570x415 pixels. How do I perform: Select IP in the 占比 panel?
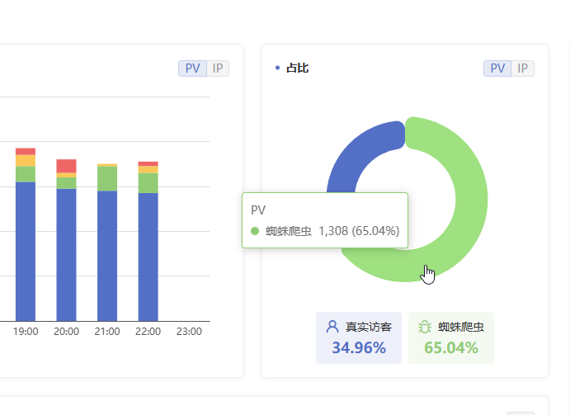(523, 68)
